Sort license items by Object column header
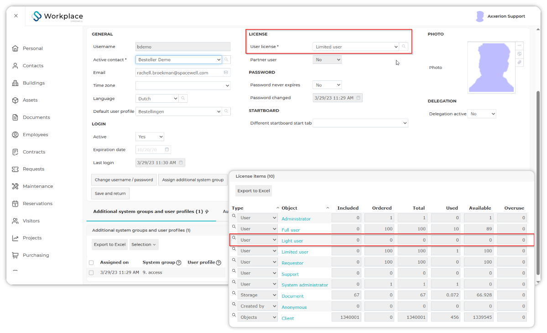Viewport: 547px width, 333px height. tap(289, 208)
